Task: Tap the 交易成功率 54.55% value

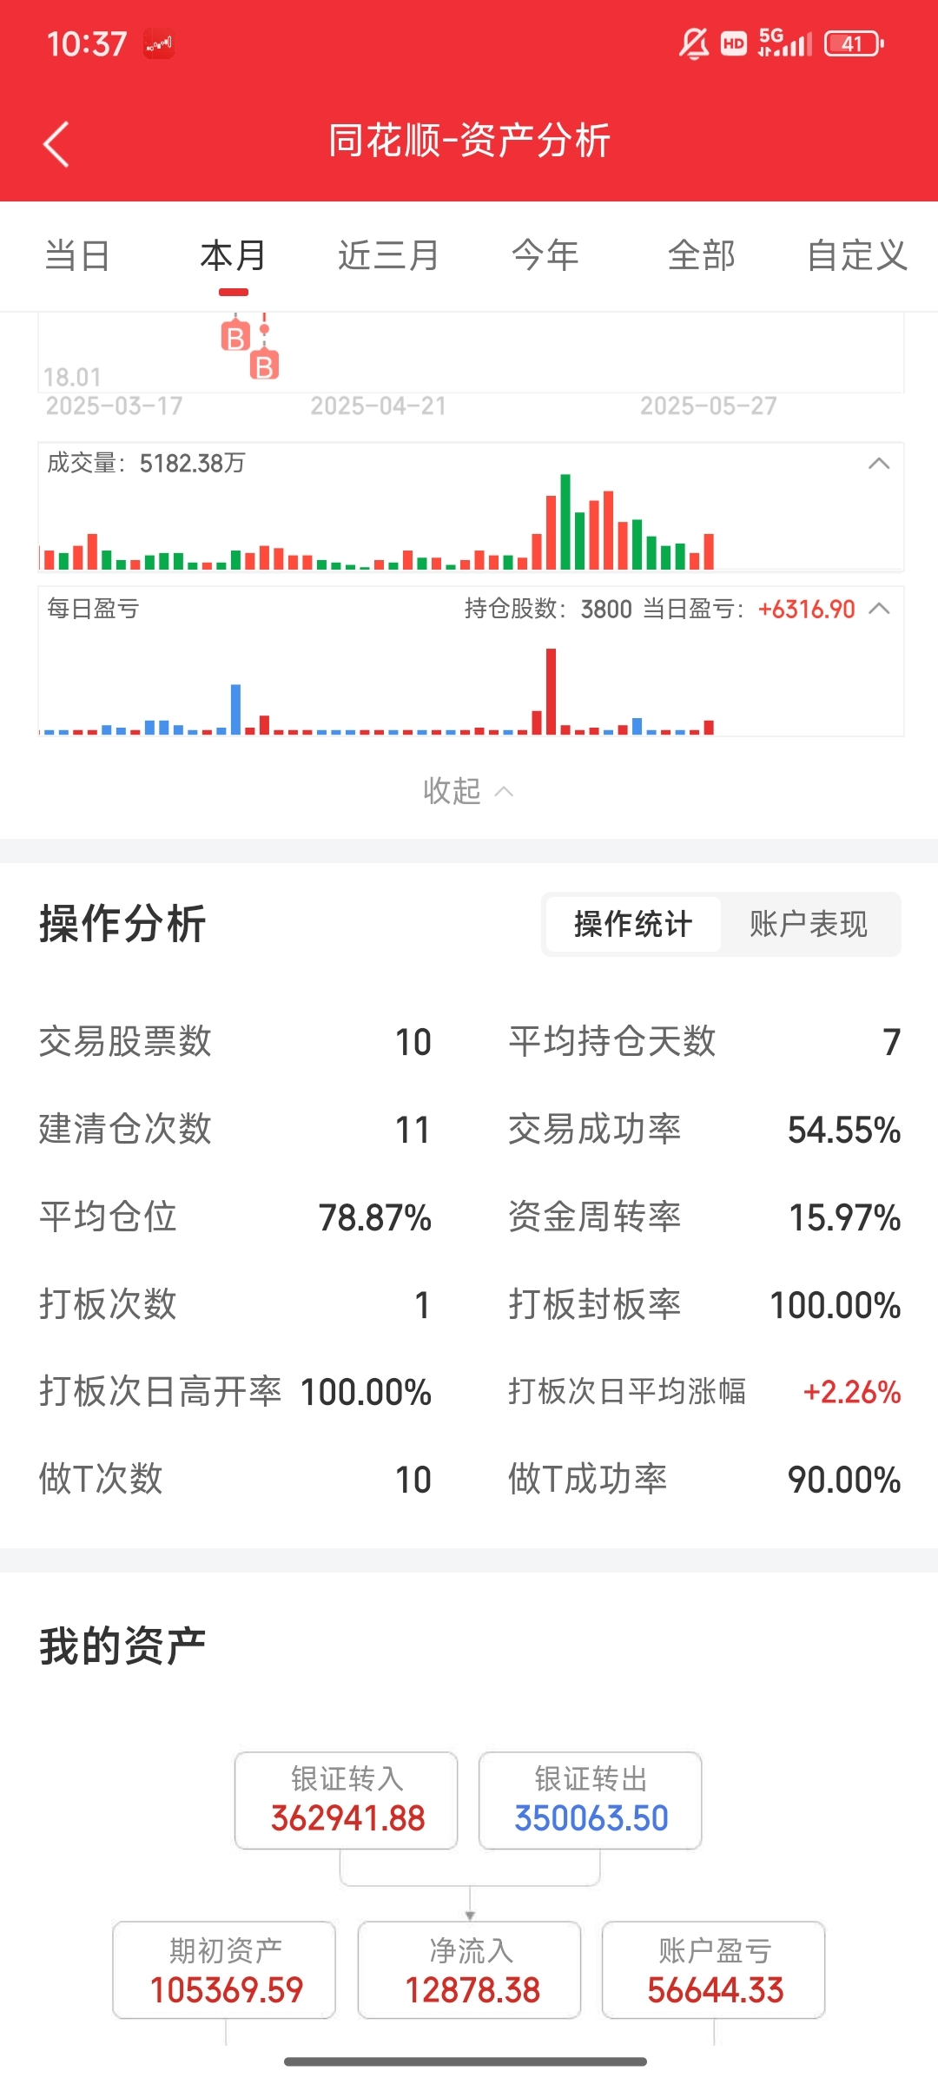Action: (x=844, y=1130)
